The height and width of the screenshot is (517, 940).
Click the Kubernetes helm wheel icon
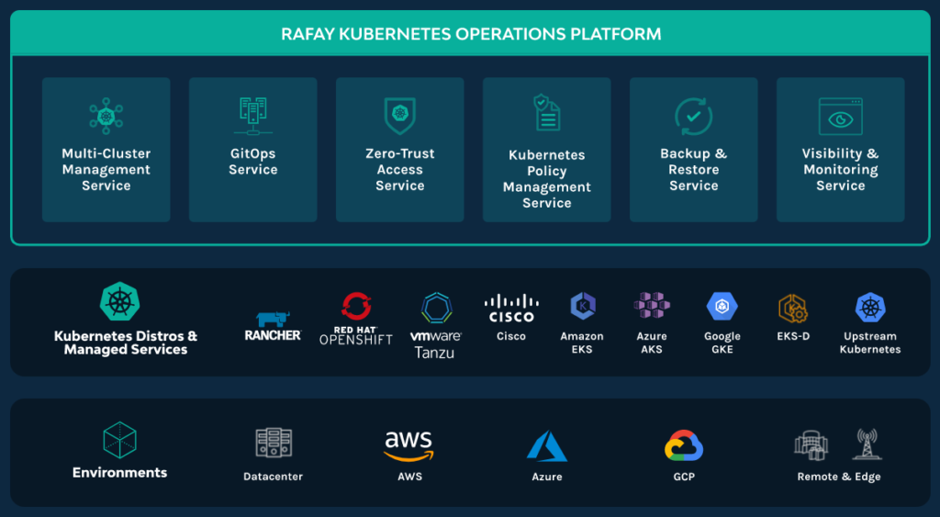(x=120, y=302)
